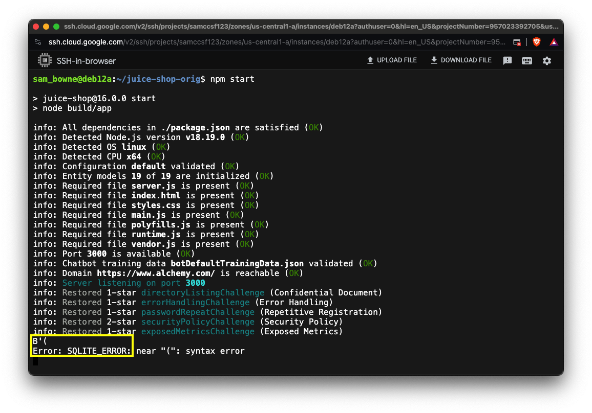Click 'styles.css' file name

point(156,205)
